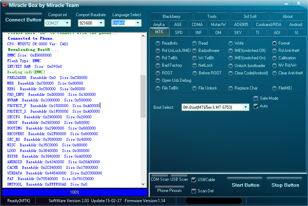Open the Language Select English dropdown

[x=138, y=23]
